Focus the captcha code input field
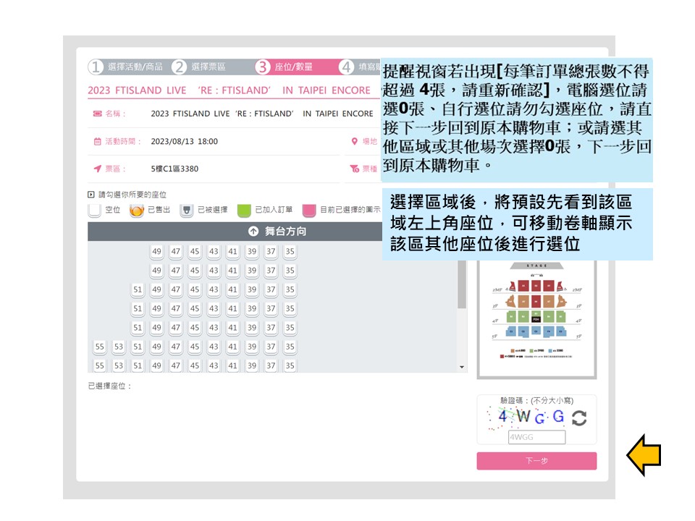Viewport: 695px width, 521px height. click(x=536, y=437)
